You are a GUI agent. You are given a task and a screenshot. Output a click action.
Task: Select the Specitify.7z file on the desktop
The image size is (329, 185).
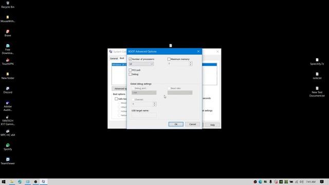point(317,62)
